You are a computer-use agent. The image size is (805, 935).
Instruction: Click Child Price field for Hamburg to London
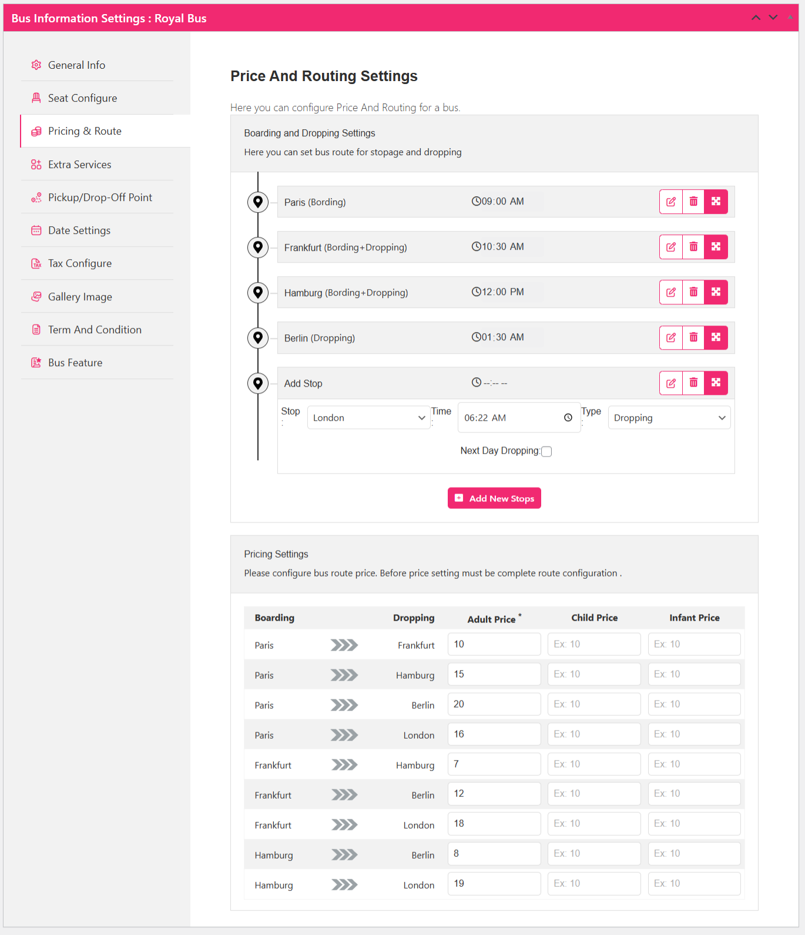[593, 883]
